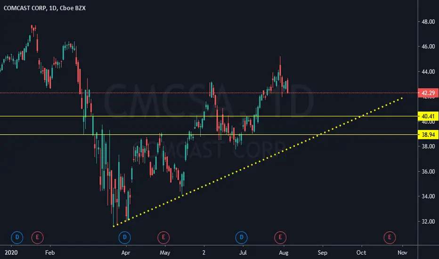Viewport: 439px width, 259px height.
Task: Open the dividend marker near Apr
Action: (x=125, y=237)
